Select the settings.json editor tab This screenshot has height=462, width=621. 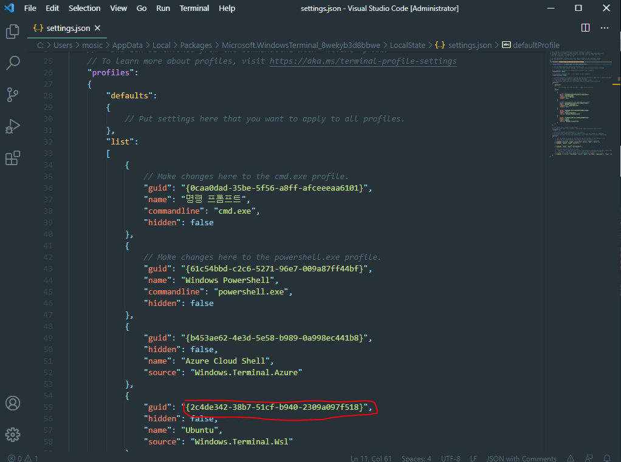67,28
